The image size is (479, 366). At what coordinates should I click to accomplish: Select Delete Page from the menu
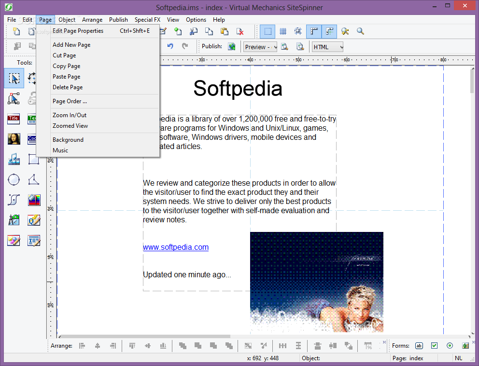[98, 87]
